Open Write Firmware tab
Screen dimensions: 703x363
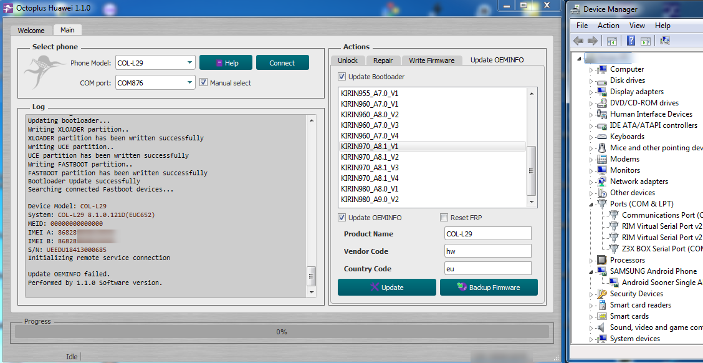[431, 60]
